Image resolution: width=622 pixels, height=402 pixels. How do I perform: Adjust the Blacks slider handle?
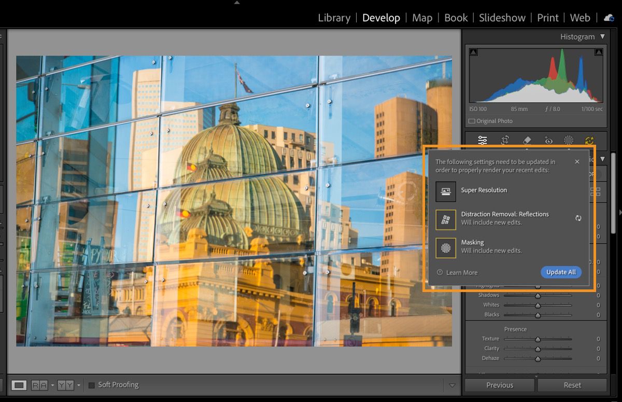[x=538, y=315]
